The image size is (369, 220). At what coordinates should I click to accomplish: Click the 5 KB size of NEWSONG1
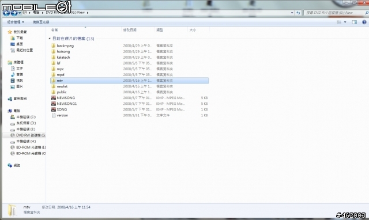point(204,104)
